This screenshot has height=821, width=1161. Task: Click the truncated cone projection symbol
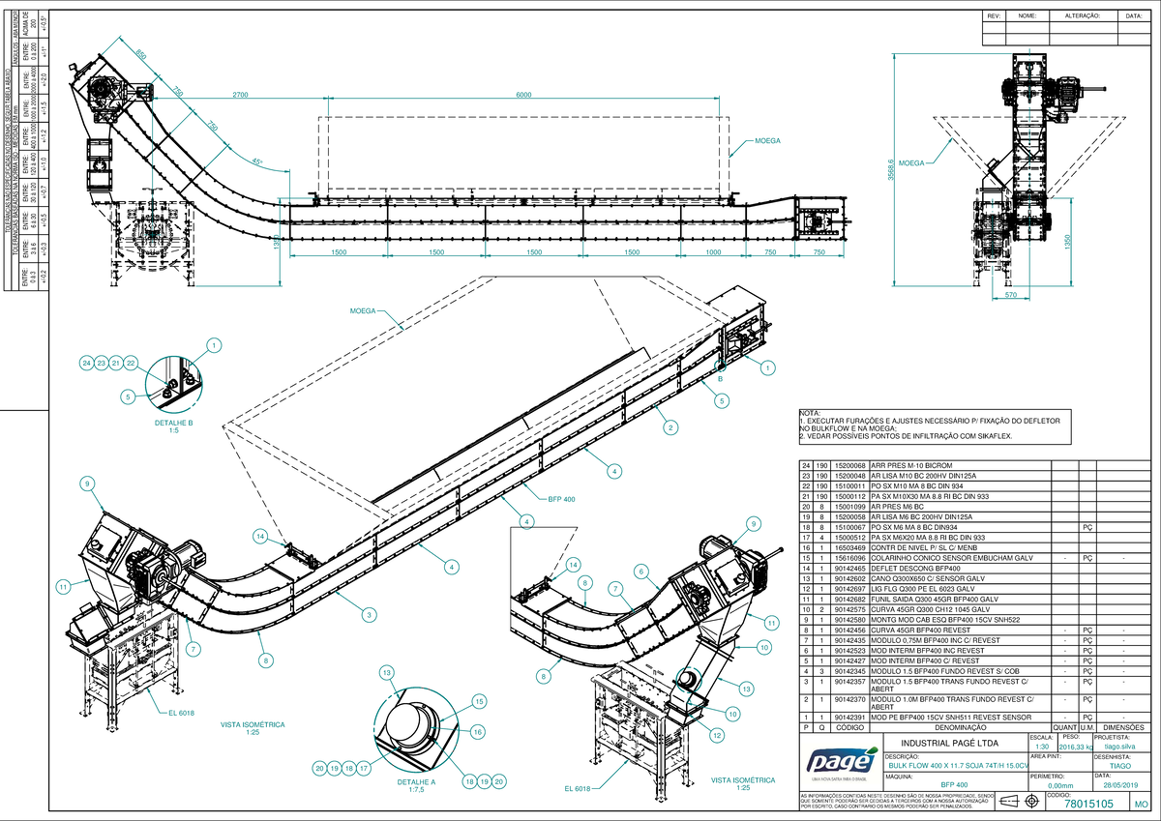(1007, 801)
